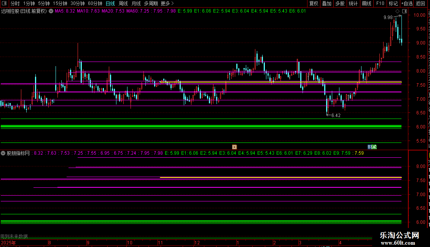Viewport: 430px width, 247px height.
Task: Click the 叠加 overlay button
Action: (326, 3)
